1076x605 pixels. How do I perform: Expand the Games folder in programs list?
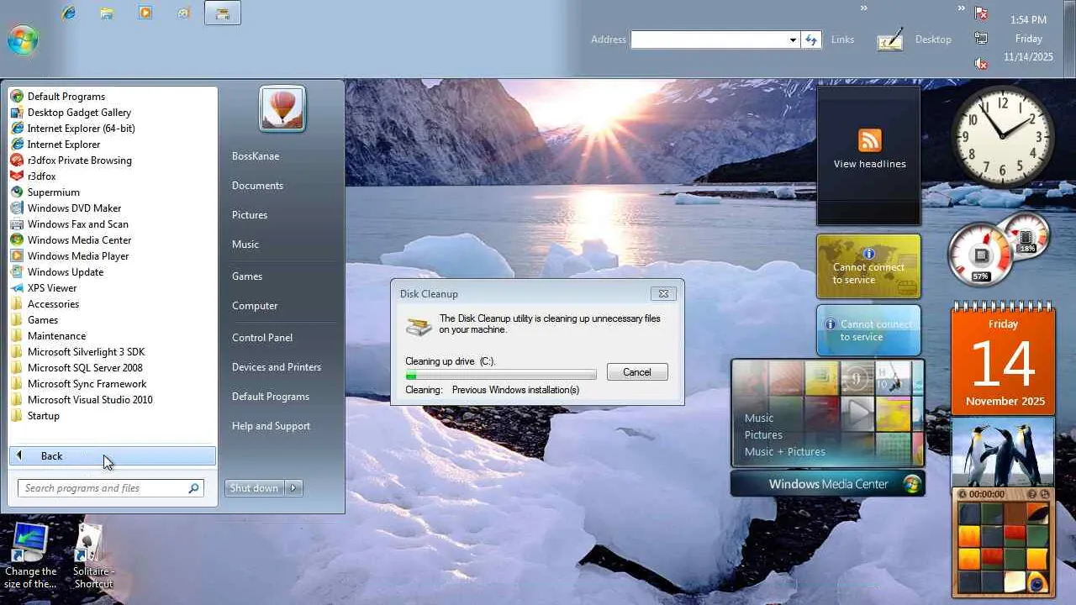click(x=43, y=320)
